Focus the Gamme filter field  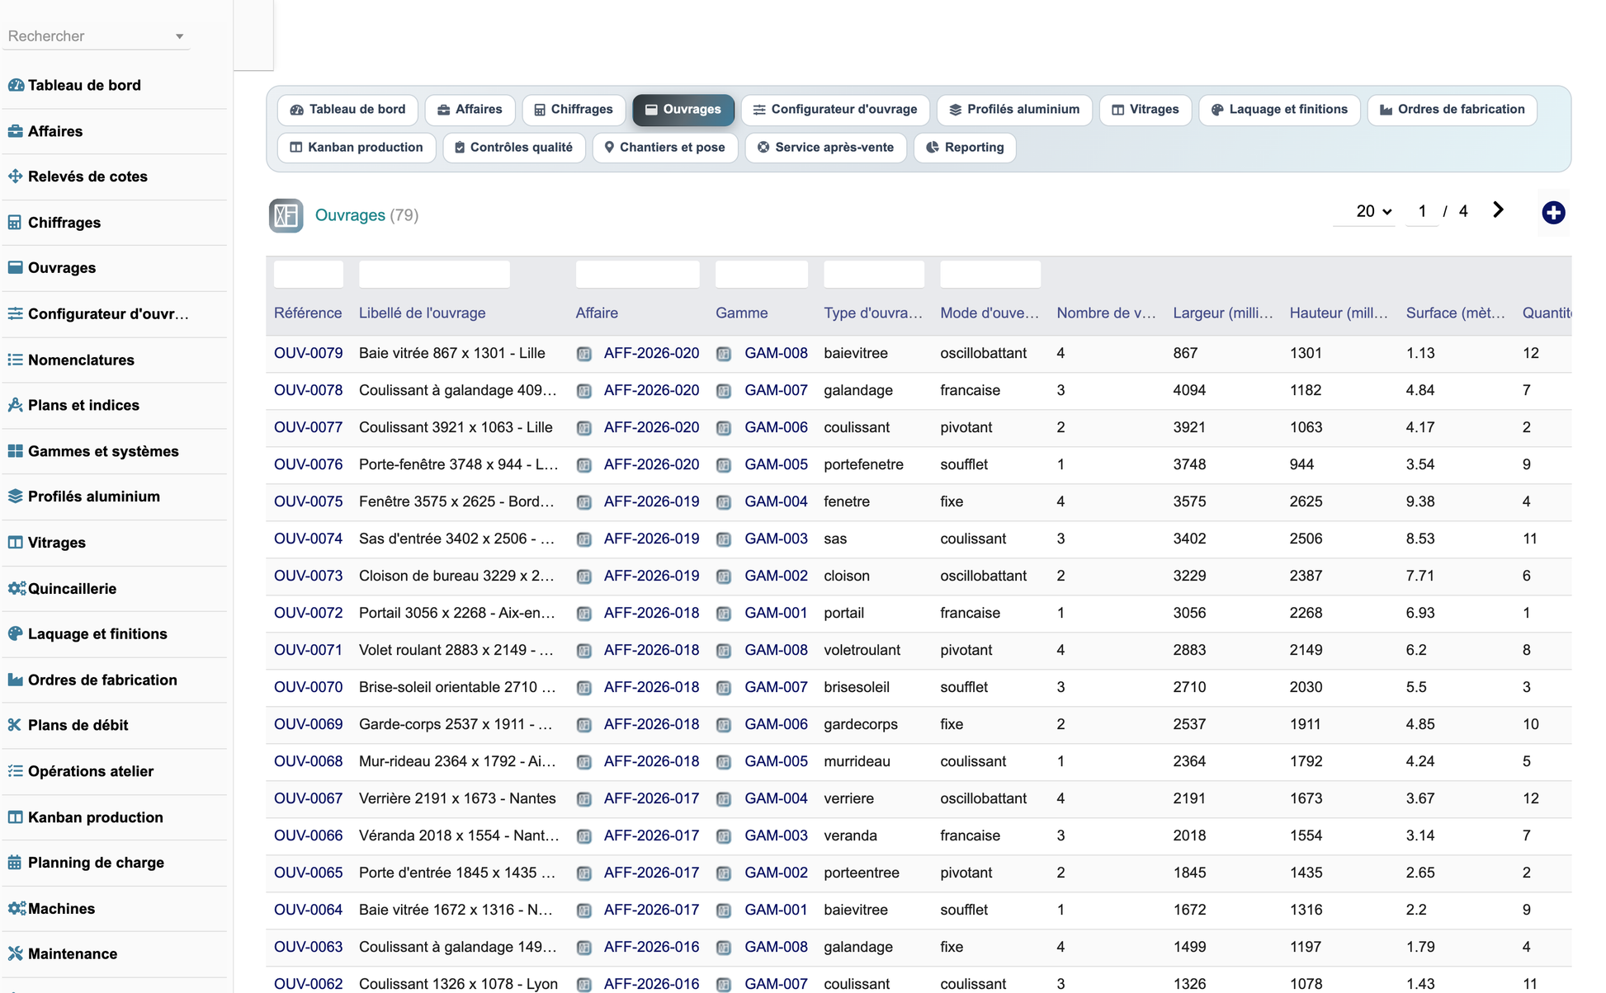(761, 274)
